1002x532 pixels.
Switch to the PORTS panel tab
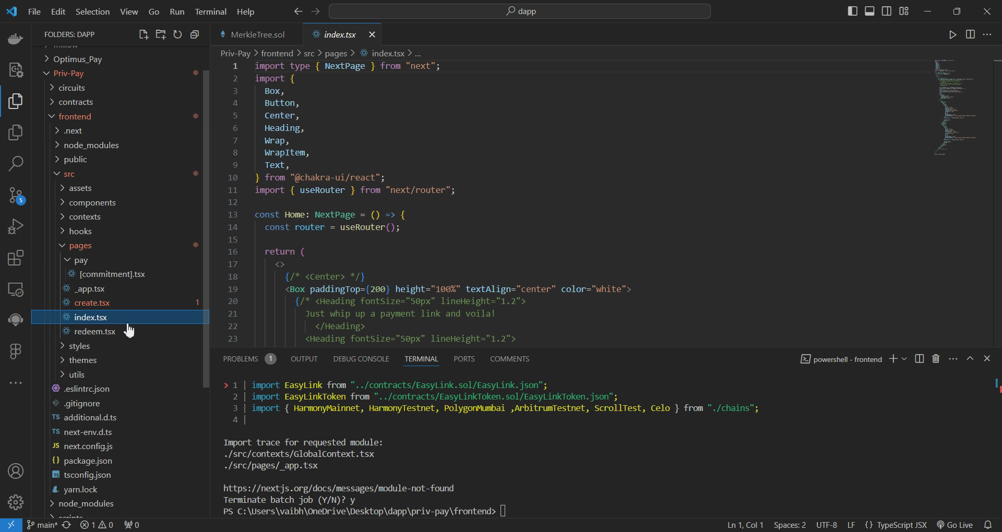464,359
